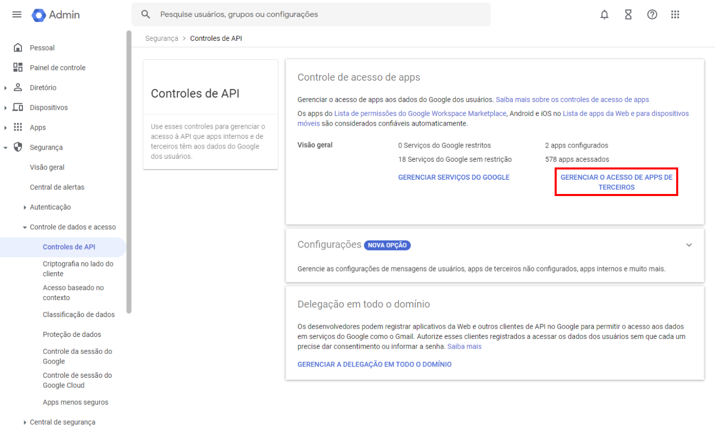The width and height of the screenshot is (715, 438).
Task: Open the notifications bell
Action: coord(605,14)
